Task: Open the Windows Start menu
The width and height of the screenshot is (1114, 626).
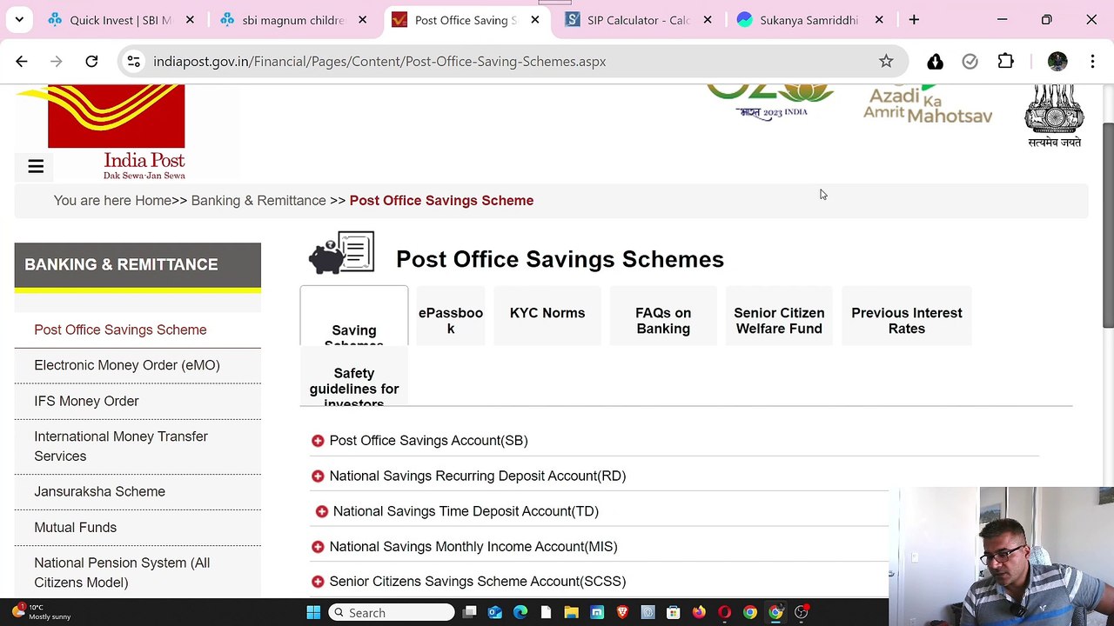Action: pyautogui.click(x=313, y=613)
